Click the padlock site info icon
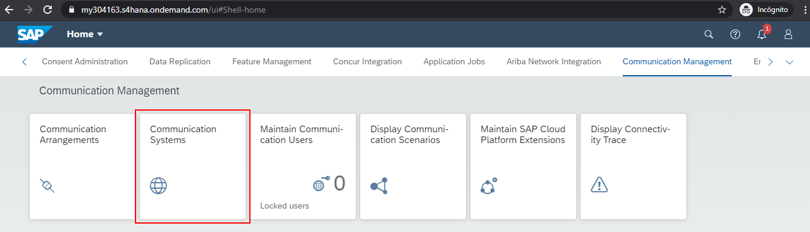 coord(72,10)
